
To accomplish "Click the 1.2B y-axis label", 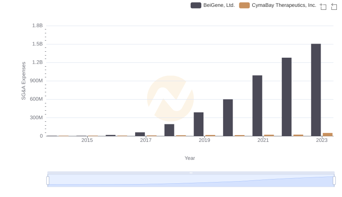I will pyautogui.click(x=38, y=62).
